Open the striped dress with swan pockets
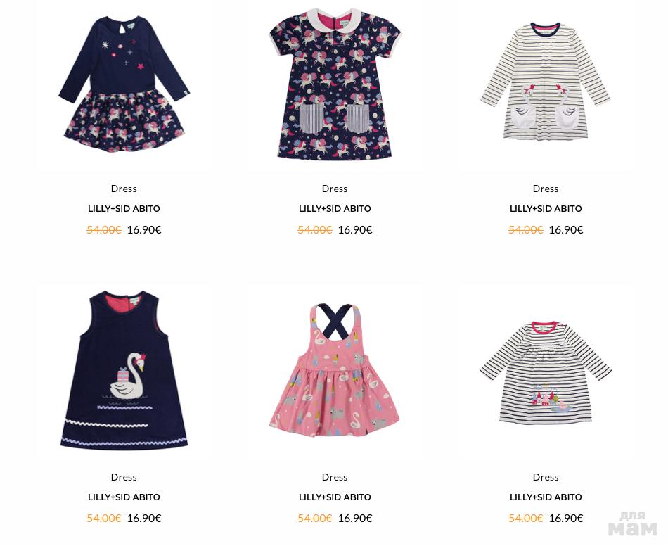This screenshot has height=546, width=668. pyautogui.click(x=546, y=81)
